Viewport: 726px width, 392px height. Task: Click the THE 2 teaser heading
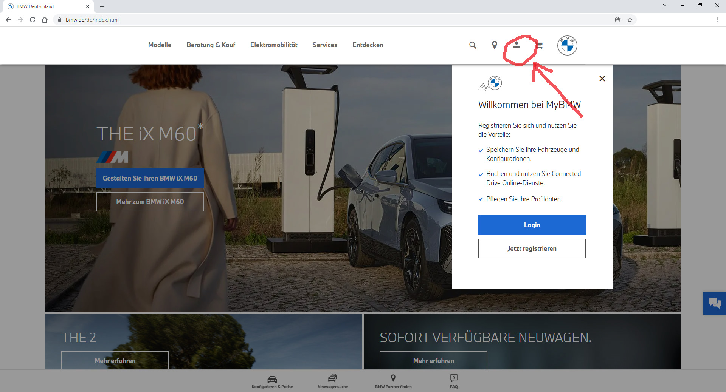point(79,337)
